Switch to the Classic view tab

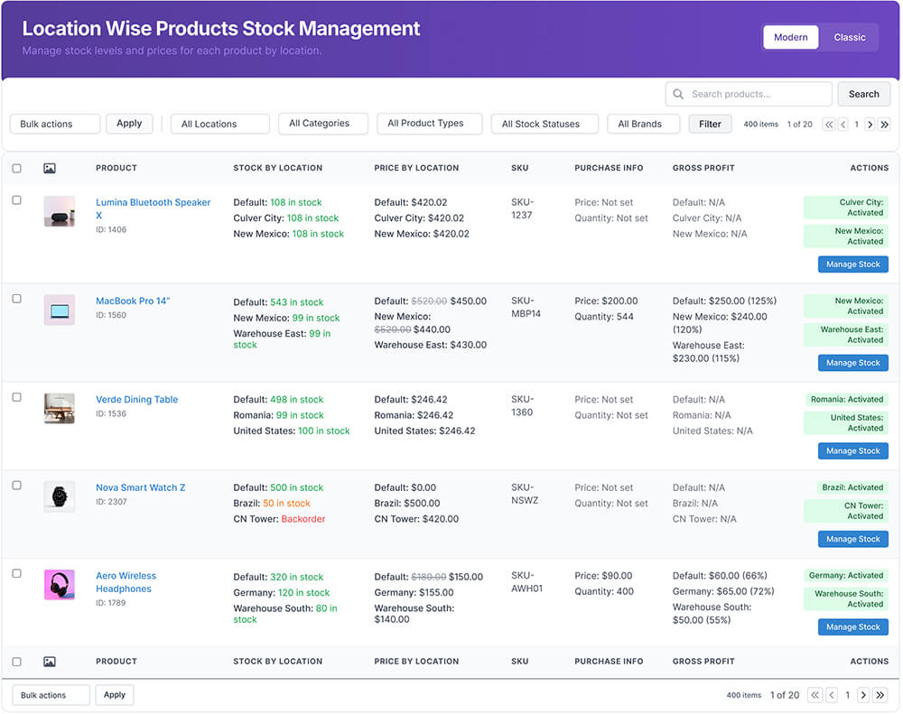(x=849, y=37)
